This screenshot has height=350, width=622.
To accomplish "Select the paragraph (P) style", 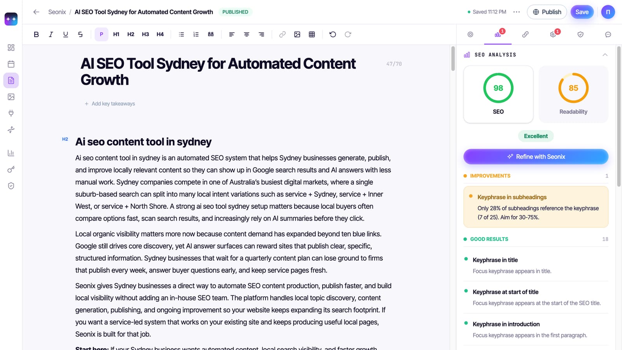I will (101, 34).
